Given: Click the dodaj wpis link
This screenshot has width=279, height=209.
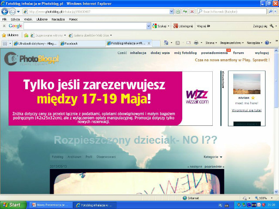Looking at the screenshot, I should (160, 53).
